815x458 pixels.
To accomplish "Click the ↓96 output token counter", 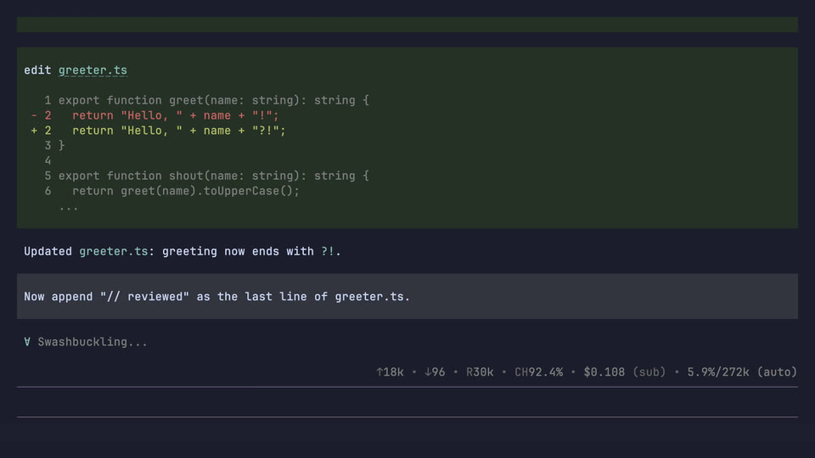I will (435, 371).
